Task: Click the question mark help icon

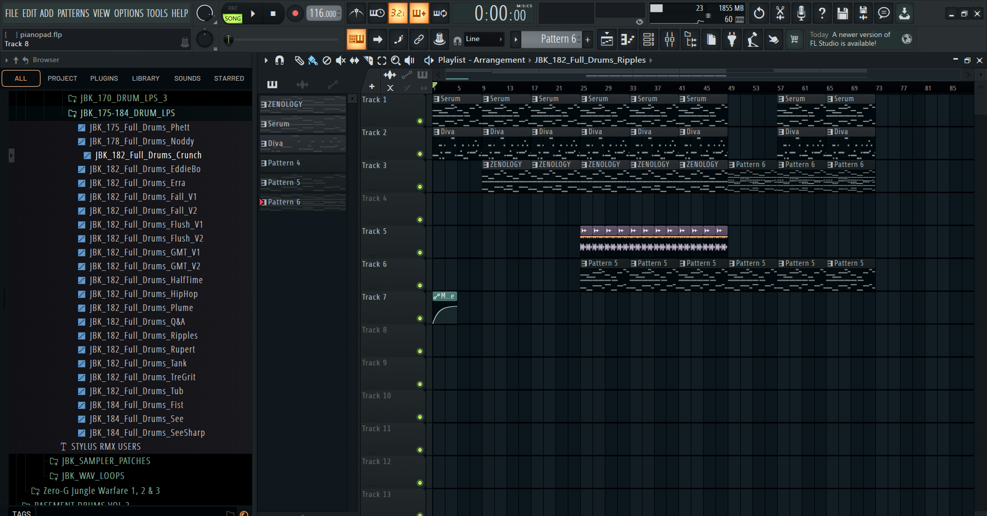Action: [822, 13]
